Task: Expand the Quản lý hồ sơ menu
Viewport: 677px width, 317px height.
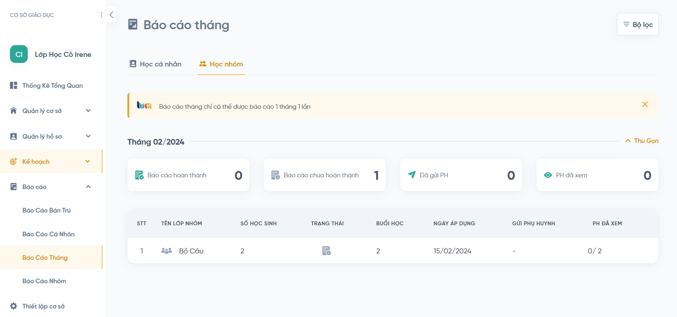Action: pos(88,136)
